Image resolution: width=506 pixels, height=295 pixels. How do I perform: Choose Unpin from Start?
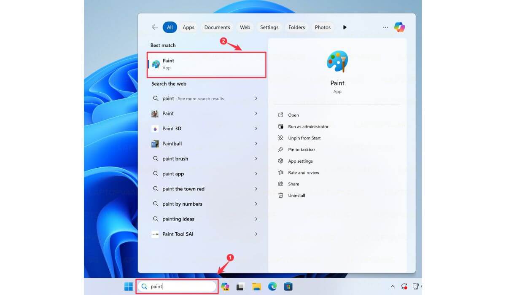(x=304, y=138)
